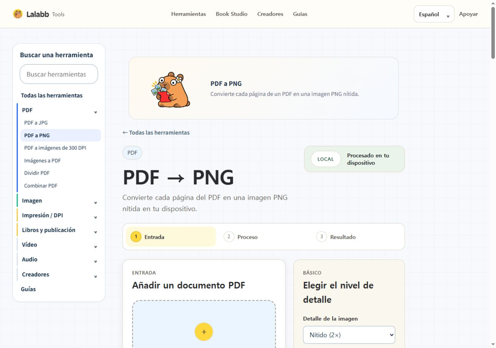Click the PDF category tag
This screenshot has height=348, width=496.
132,153
